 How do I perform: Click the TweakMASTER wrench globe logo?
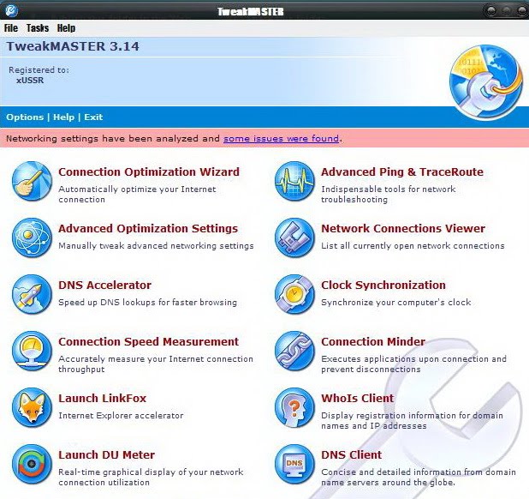tap(486, 82)
